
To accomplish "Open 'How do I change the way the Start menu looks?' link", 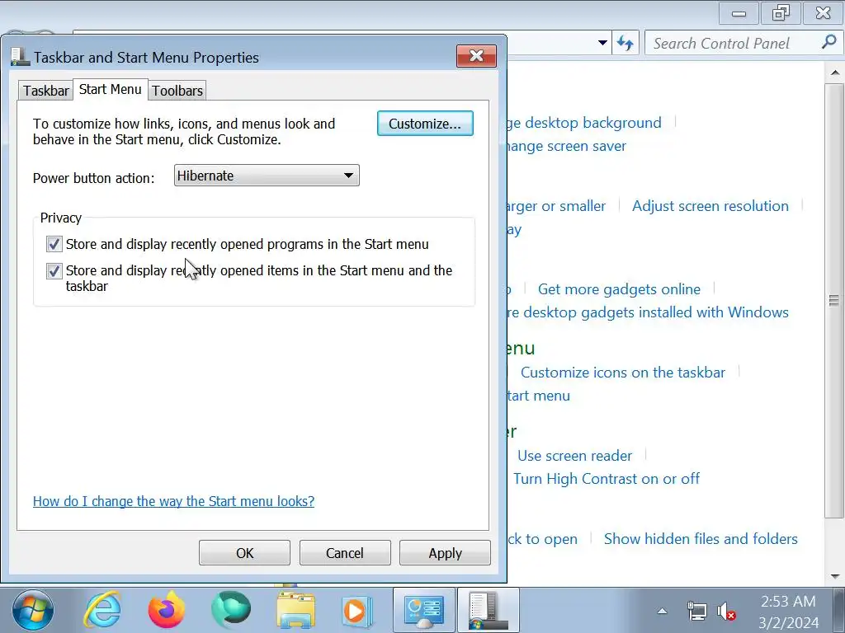I will pyautogui.click(x=173, y=501).
